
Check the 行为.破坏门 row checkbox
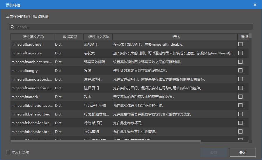(x=240, y=123)
